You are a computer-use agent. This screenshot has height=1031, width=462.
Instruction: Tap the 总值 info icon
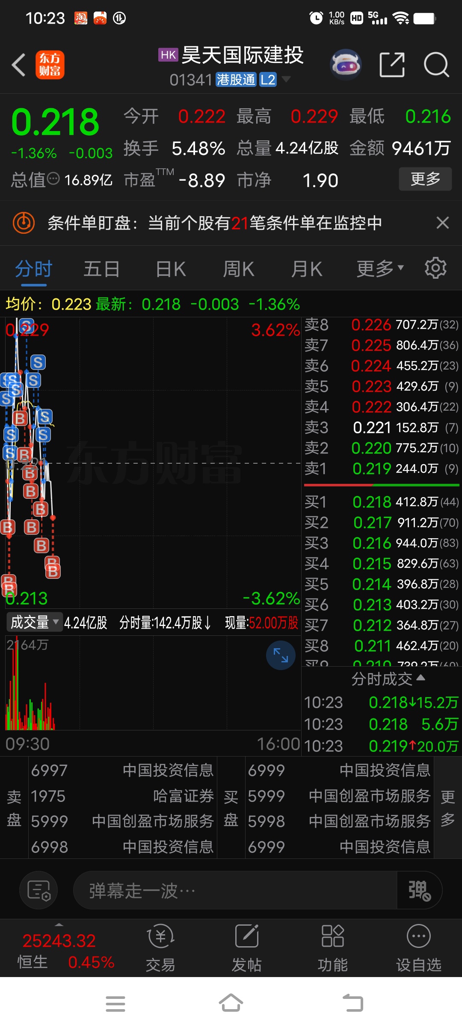53,179
